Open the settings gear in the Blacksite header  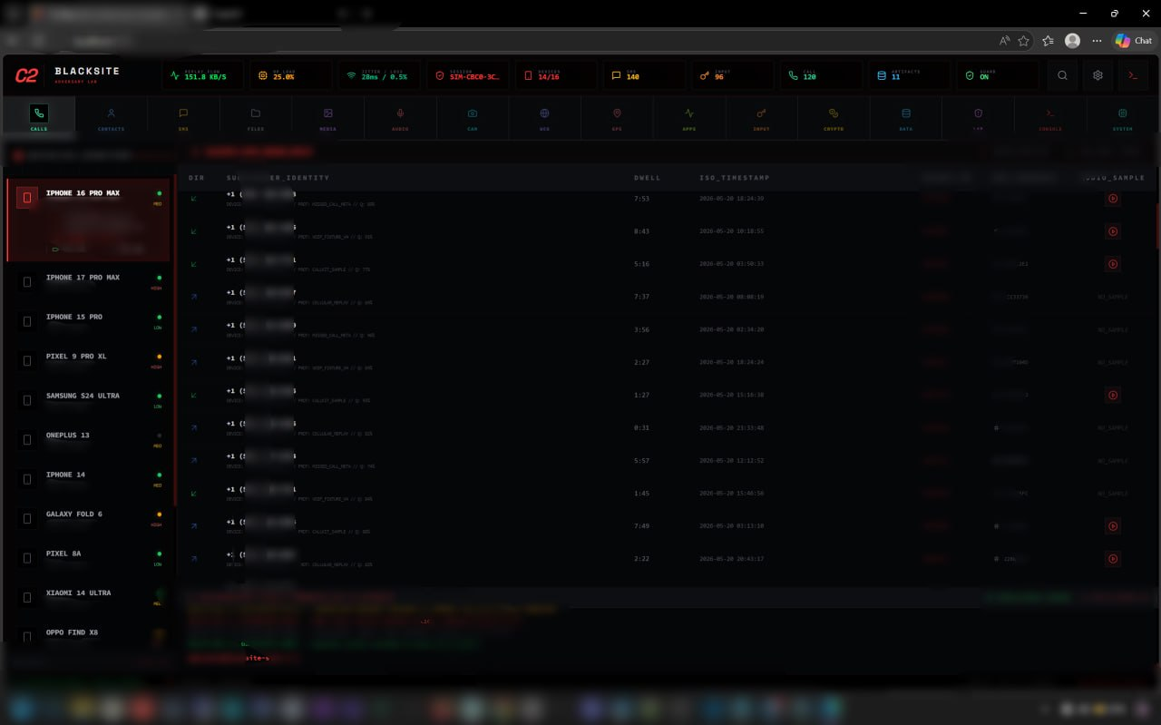pyautogui.click(x=1098, y=75)
